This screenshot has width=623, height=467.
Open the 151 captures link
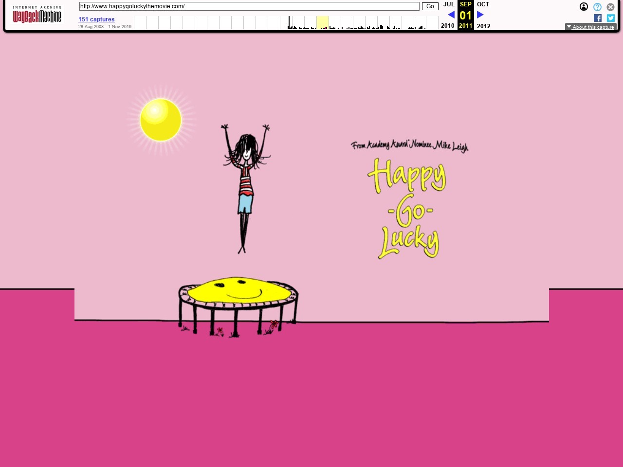coord(96,19)
